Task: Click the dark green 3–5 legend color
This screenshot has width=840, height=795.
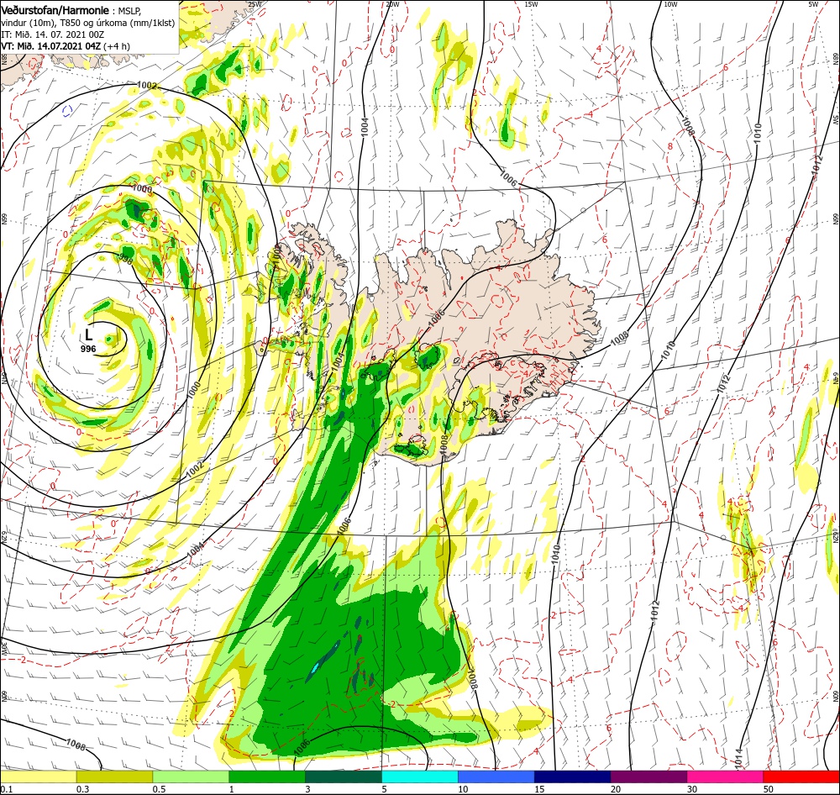Action: point(344,777)
